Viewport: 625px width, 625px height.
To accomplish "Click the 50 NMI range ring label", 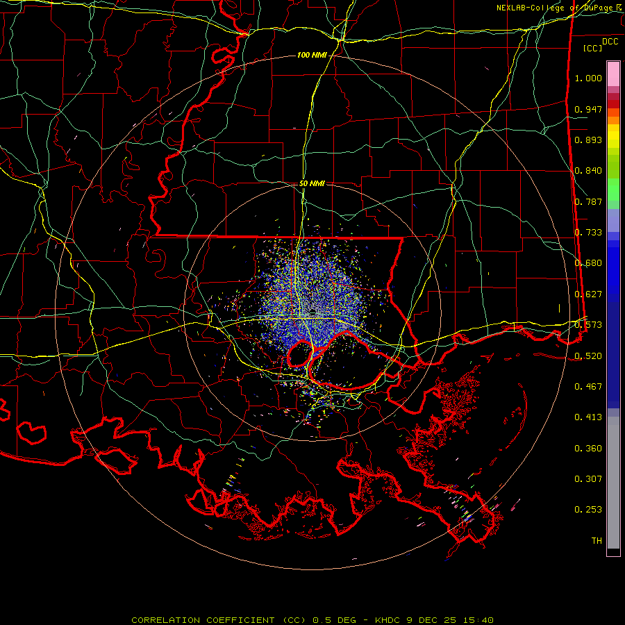I will pos(312,183).
